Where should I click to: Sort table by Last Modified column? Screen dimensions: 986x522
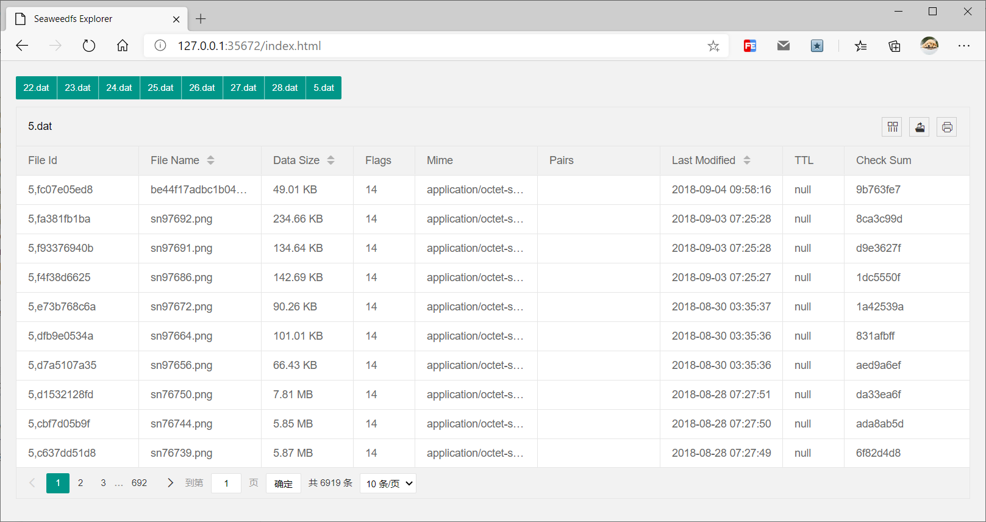tap(747, 160)
